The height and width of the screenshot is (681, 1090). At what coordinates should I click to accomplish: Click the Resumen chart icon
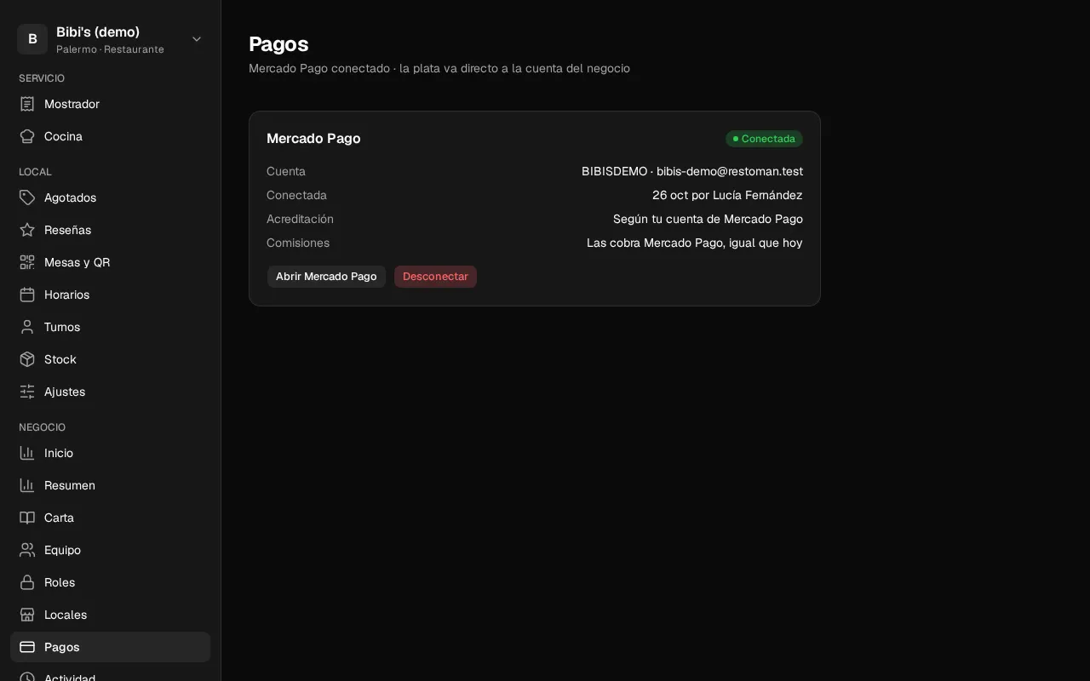tap(27, 485)
